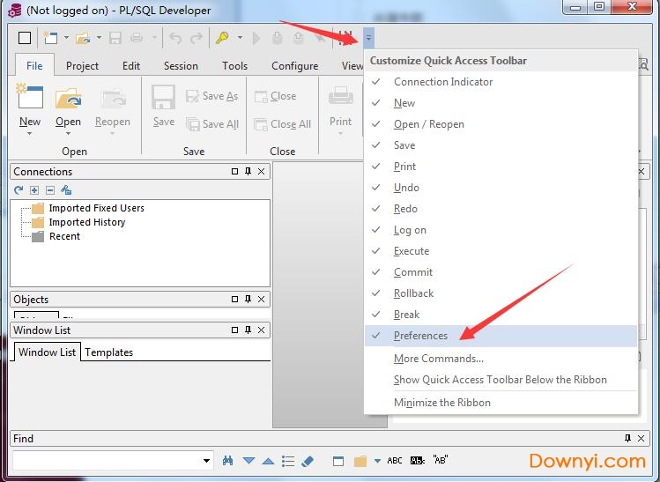Screen dimensions: 660x482
Task: Open the Customize Quick Access Toolbar dropdown arrow
Action: 368,38
